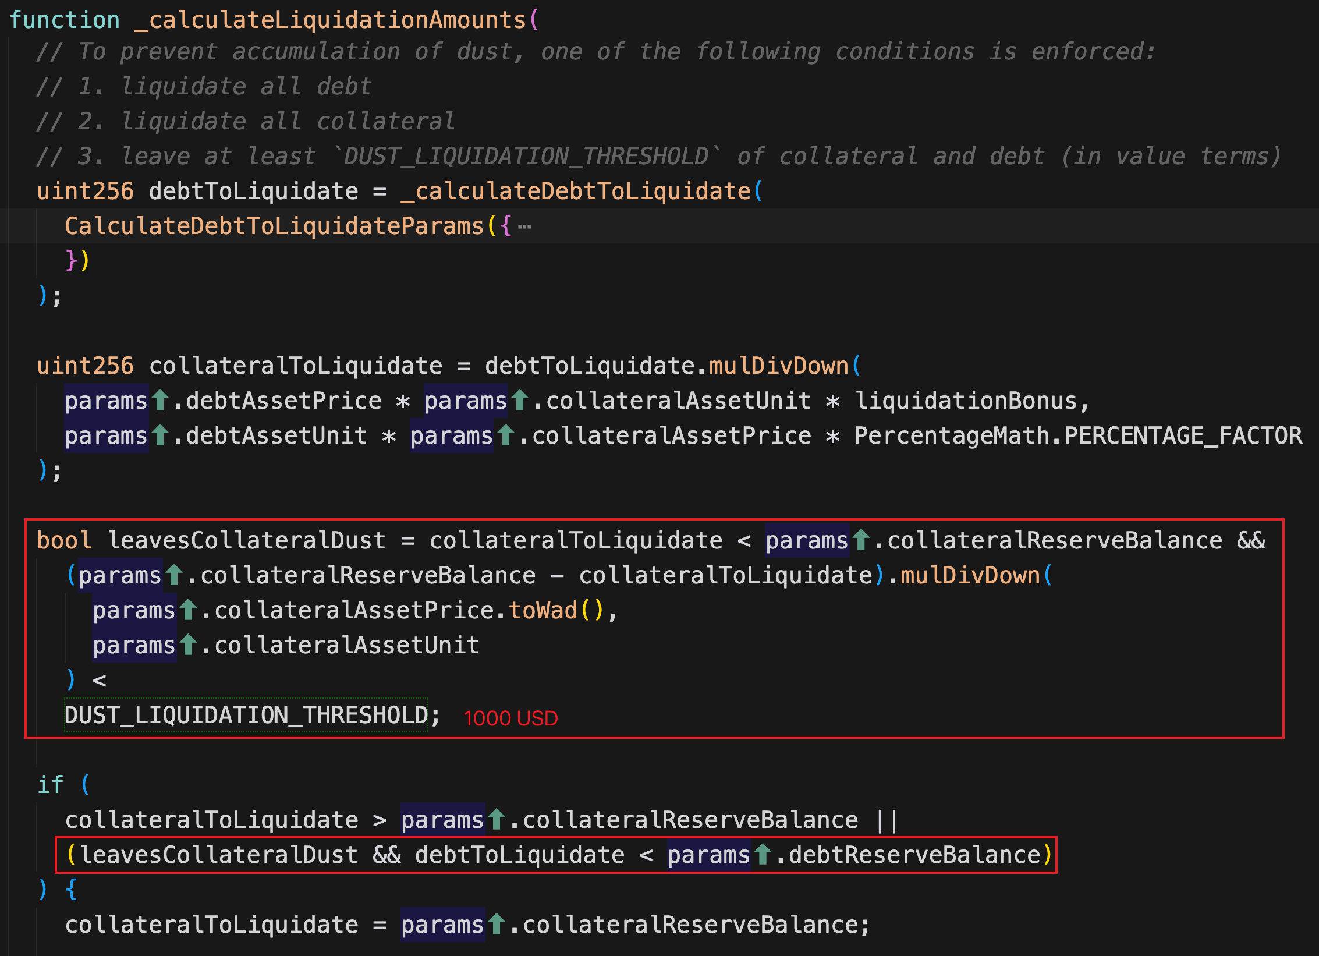Image resolution: width=1319 pixels, height=956 pixels.
Task: Click the green arrow before .debtAssetUnit
Action: coord(160,435)
